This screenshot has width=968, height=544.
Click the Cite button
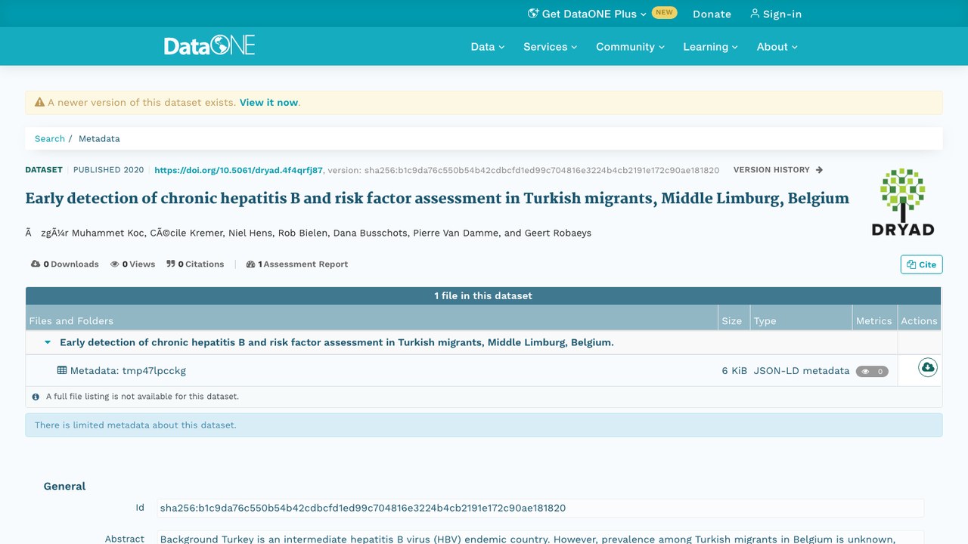tap(921, 264)
